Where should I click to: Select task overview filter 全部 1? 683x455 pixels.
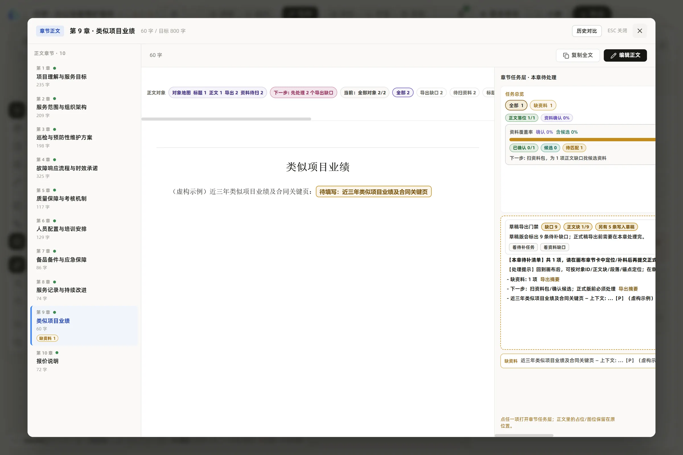coord(516,105)
